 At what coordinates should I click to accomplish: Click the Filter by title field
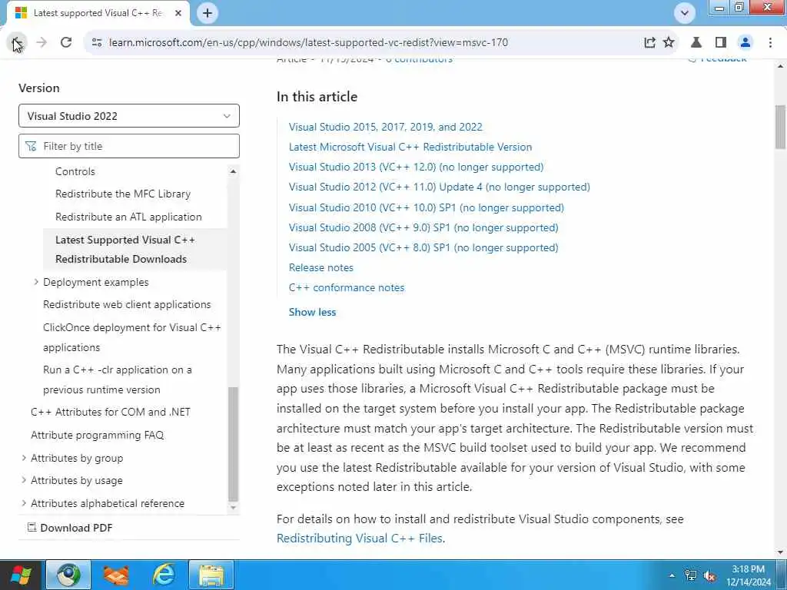[x=129, y=146]
